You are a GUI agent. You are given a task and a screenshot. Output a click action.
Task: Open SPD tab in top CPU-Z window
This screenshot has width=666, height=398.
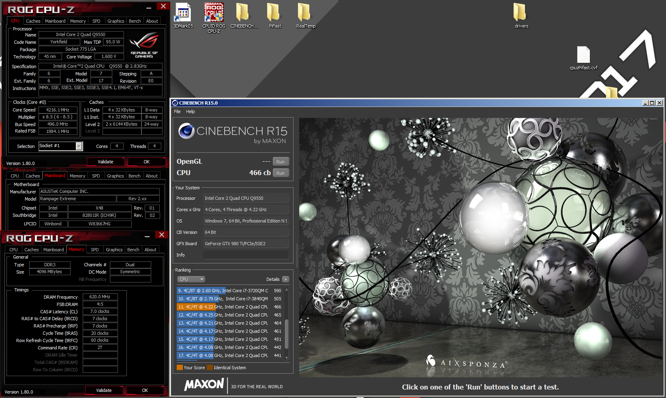[96, 21]
